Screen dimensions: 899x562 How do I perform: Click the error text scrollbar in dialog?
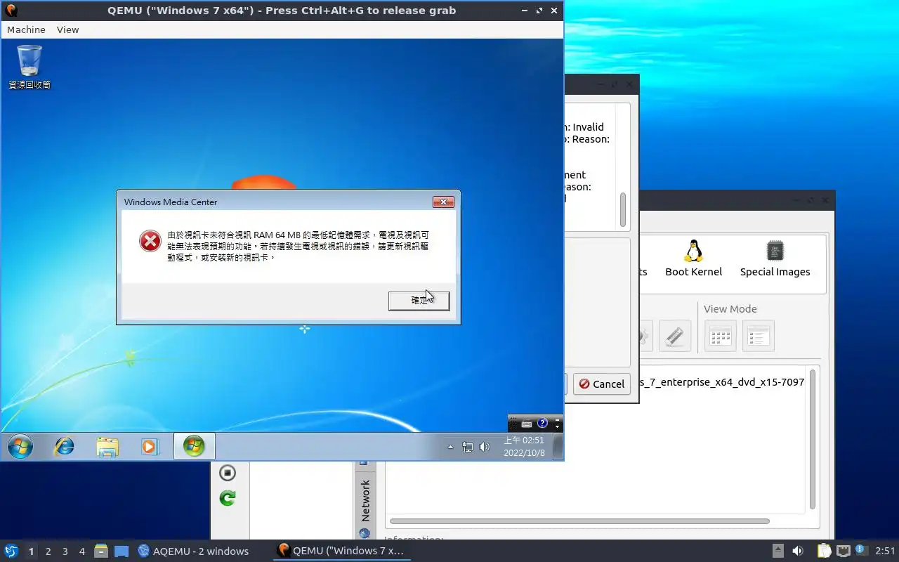622,209
